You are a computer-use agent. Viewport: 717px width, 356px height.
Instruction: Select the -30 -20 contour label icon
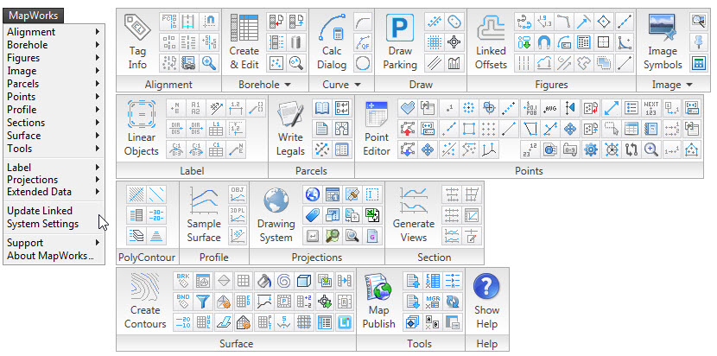[x=157, y=214]
